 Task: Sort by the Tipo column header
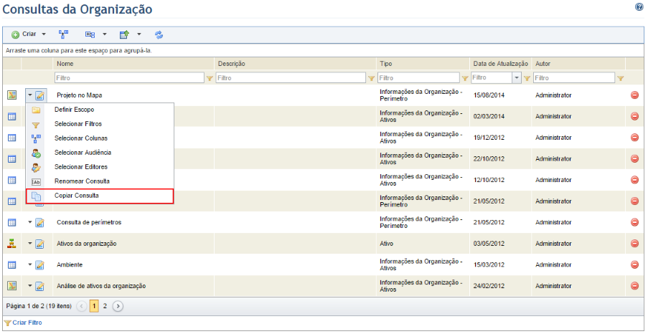pyautogui.click(x=386, y=64)
